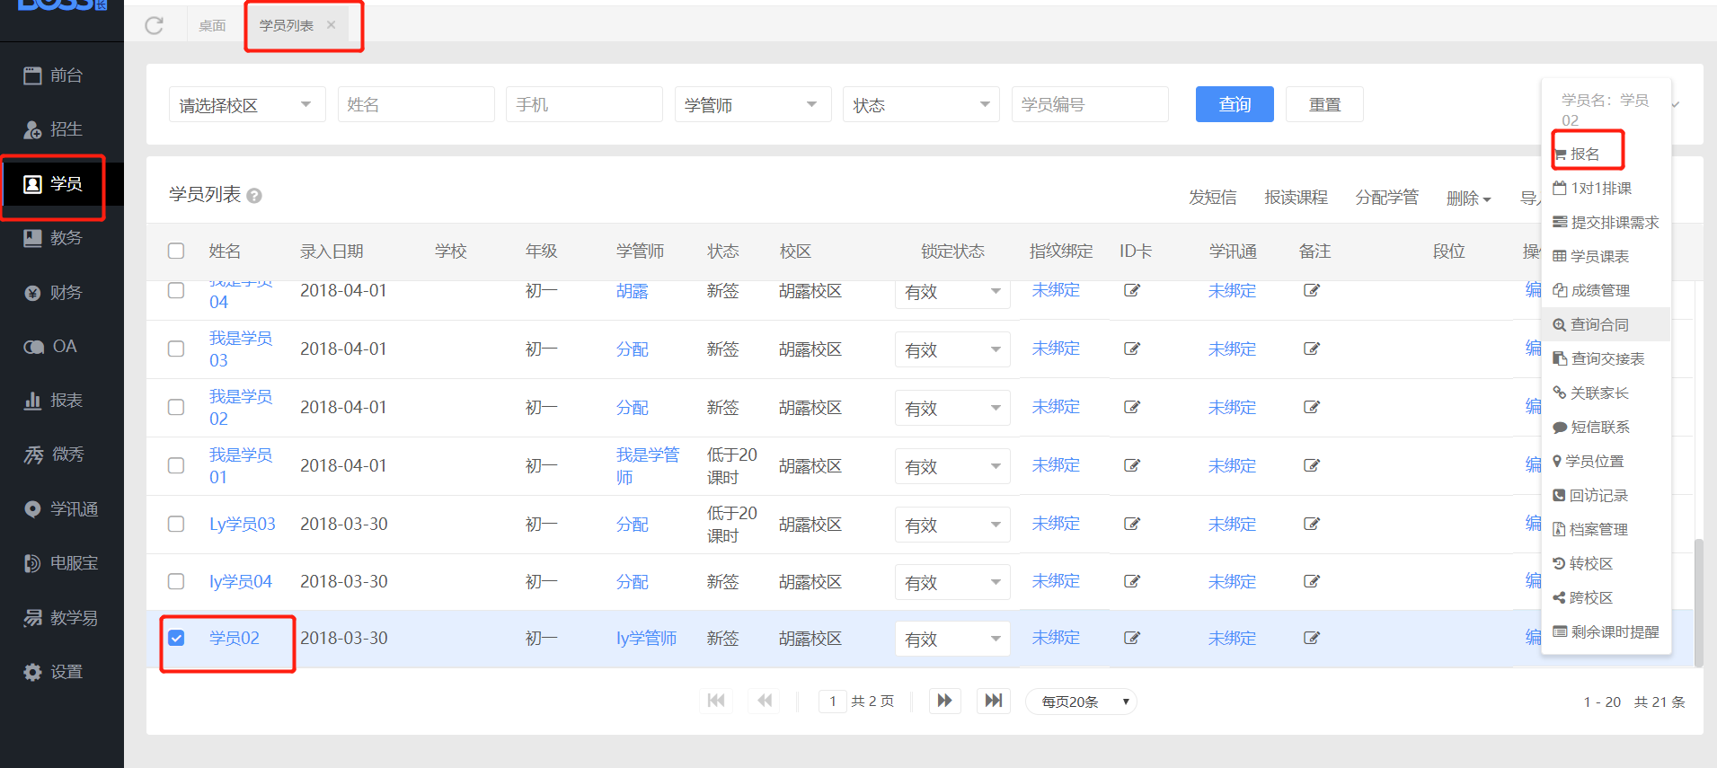Edit 备注 icon for Ly学员03 row
This screenshot has width=1717, height=768.
(x=1312, y=524)
